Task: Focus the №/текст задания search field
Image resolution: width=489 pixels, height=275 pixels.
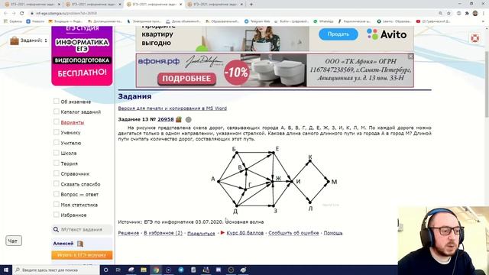Action: pyautogui.click(x=82, y=229)
